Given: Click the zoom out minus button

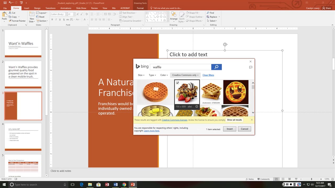Looking at the screenshot, I should (301, 179).
